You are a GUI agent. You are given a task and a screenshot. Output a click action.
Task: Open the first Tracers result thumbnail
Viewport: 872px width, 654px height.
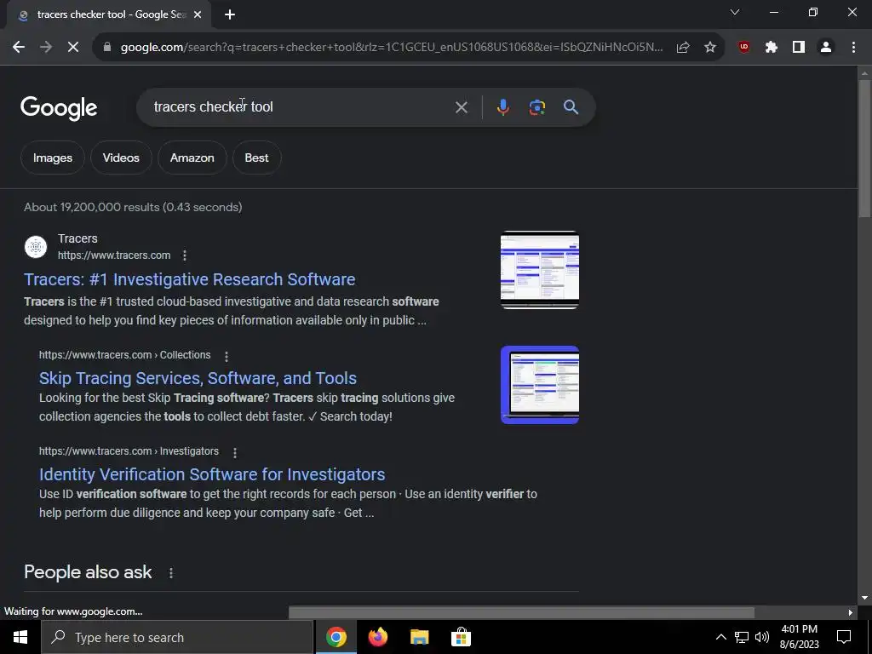[x=539, y=270]
